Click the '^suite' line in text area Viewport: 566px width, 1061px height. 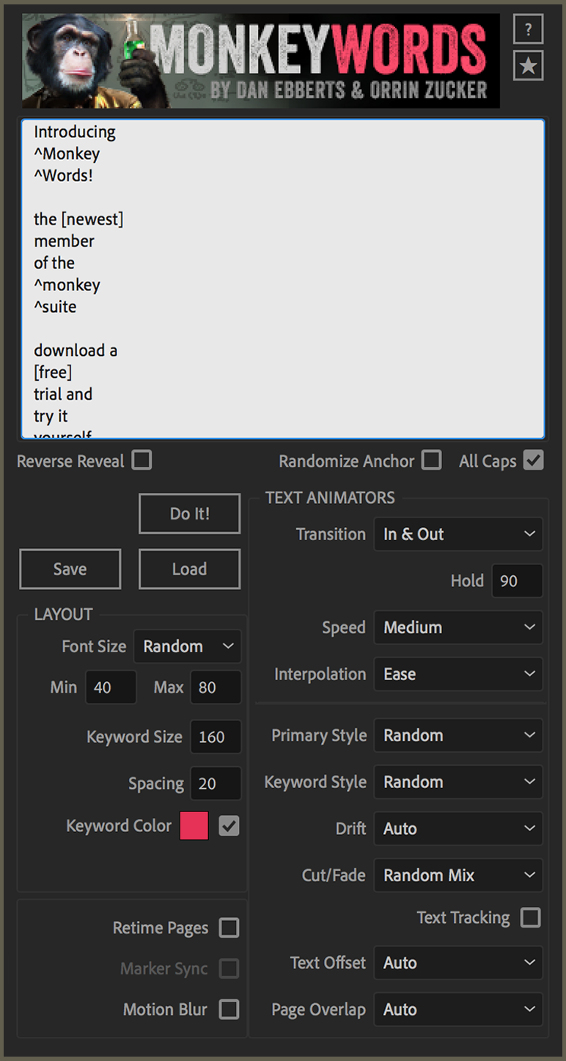(55, 307)
